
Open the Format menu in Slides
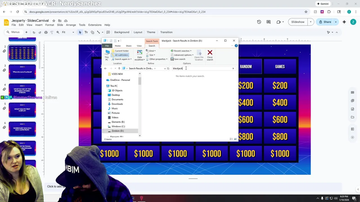49,25
